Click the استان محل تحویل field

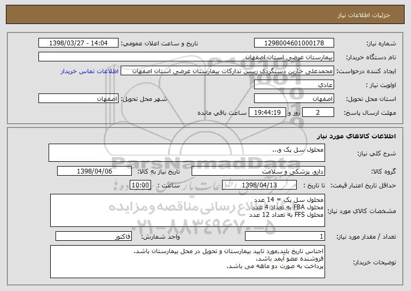point(294,98)
